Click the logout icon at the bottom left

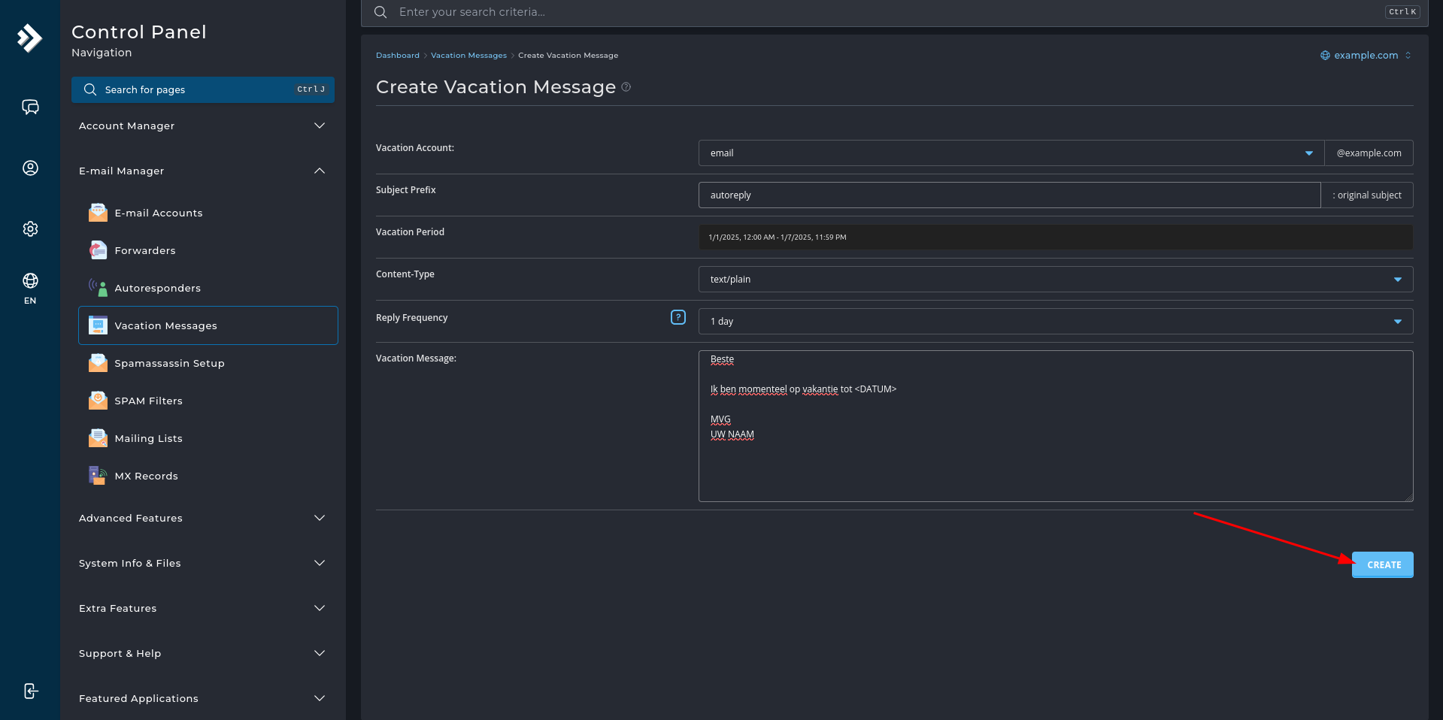(x=30, y=691)
